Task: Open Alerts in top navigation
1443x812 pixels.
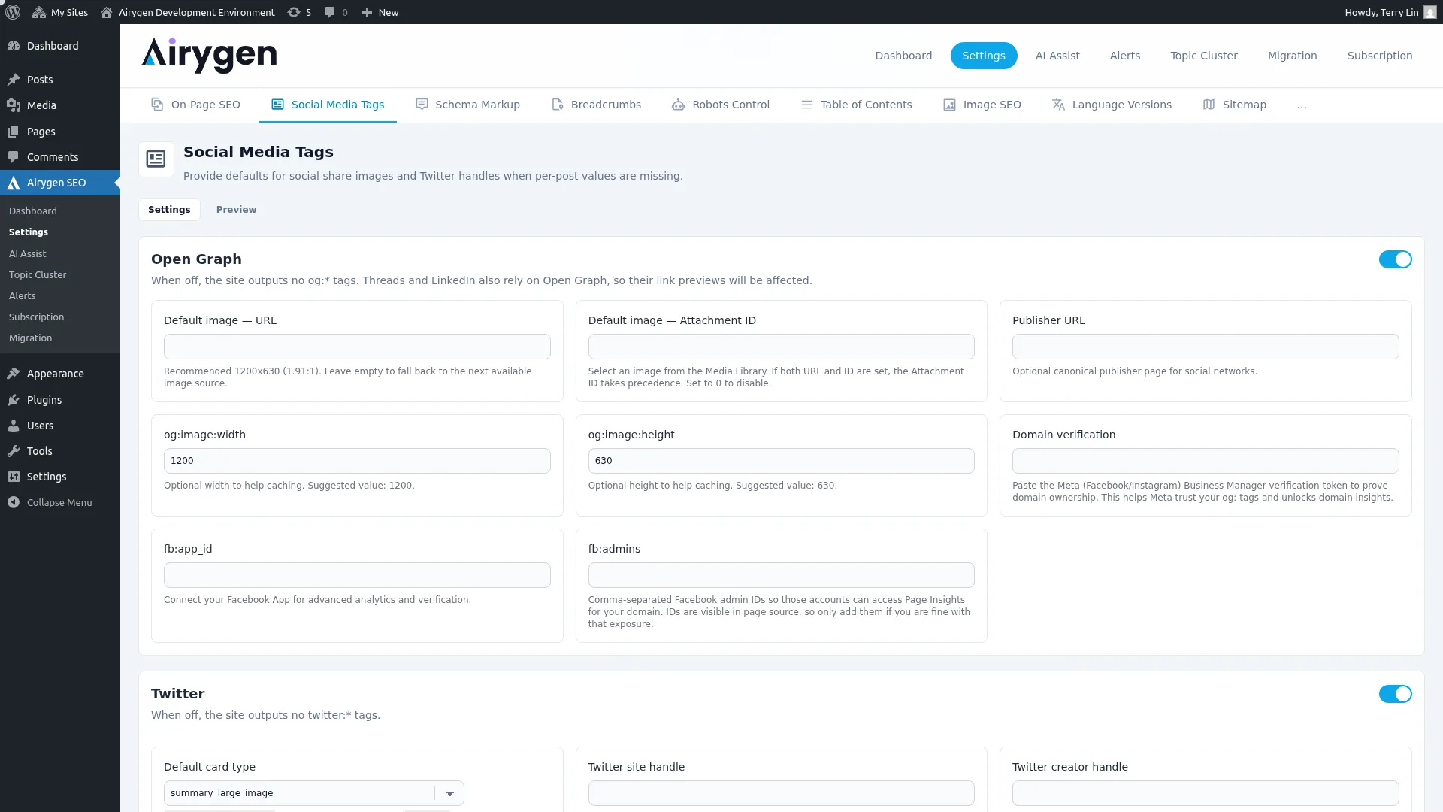Action: click(1125, 56)
